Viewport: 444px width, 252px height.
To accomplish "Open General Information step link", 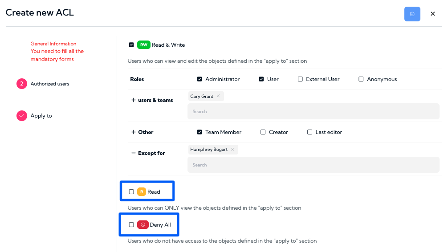I will pyautogui.click(x=53, y=44).
